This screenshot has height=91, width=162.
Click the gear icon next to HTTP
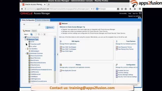pos(29,42)
